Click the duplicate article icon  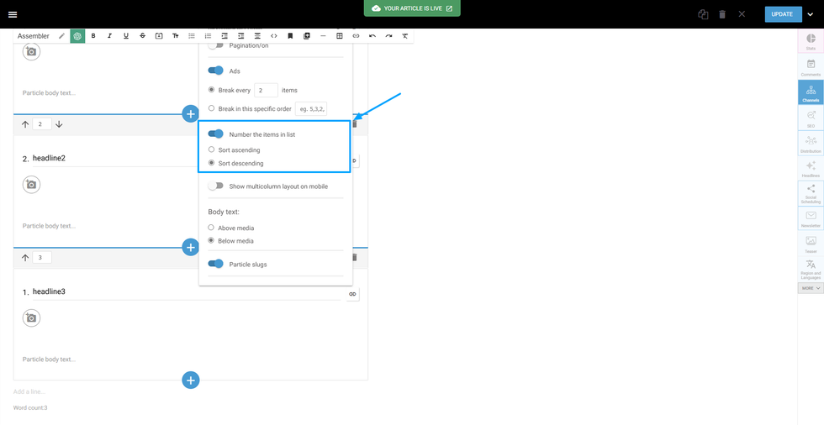pos(703,14)
